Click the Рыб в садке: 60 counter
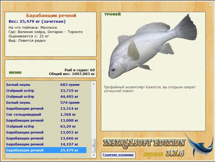 tap(80, 70)
